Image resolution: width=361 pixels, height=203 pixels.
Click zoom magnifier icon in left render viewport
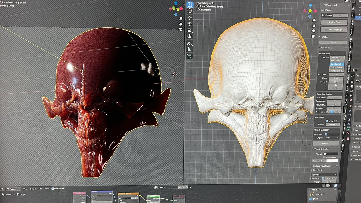pos(180,18)
